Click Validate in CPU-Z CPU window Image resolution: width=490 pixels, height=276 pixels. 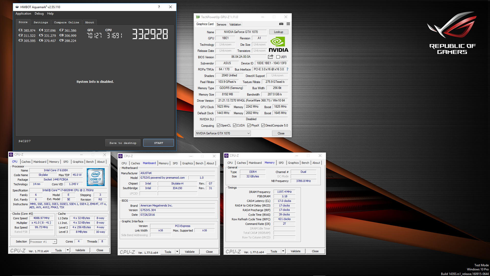click(80, 250)
